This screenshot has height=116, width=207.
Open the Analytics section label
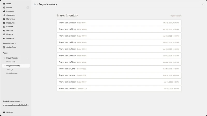tap(10, 38)
